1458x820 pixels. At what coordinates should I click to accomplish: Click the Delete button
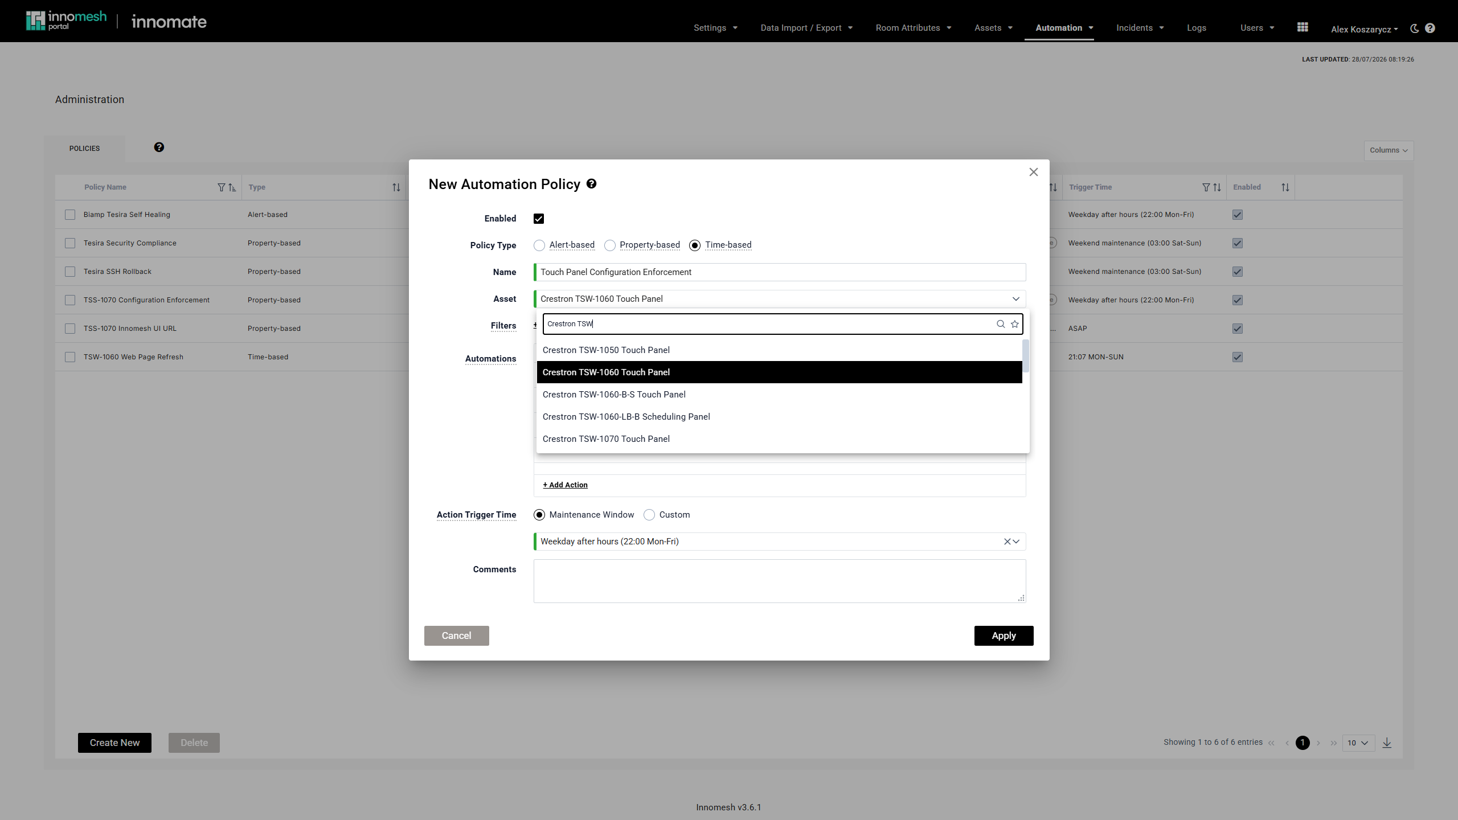[x=194, y=743]
